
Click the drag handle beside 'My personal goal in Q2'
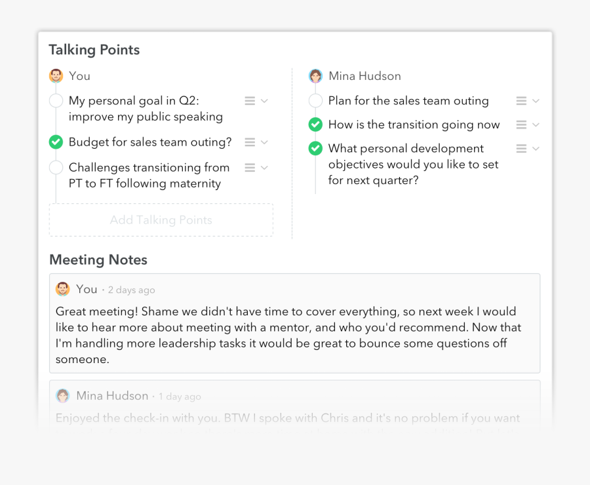[x=250, y=101]
